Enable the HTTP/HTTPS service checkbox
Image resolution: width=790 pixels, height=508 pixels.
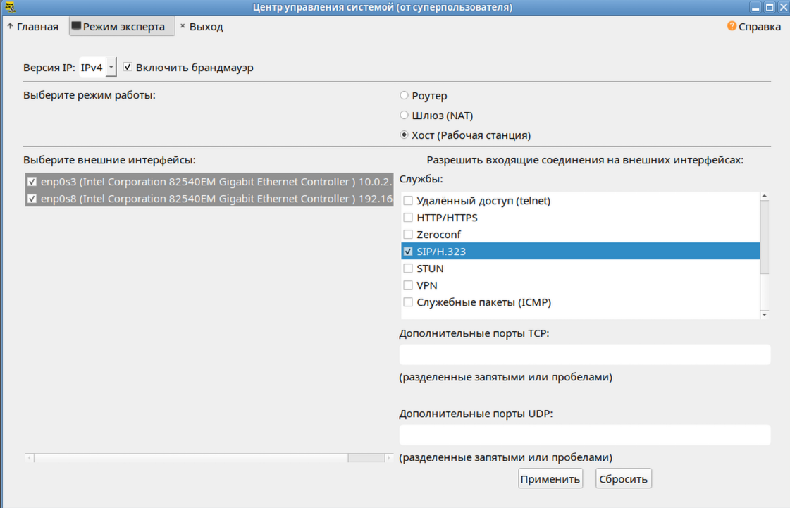point(408,218)
